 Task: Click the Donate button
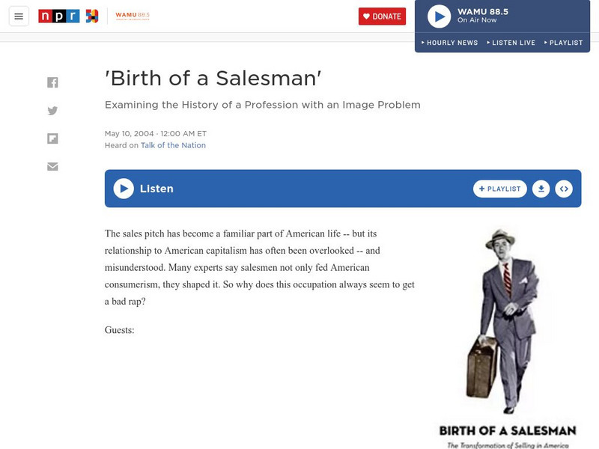click(x=384, y=15)
